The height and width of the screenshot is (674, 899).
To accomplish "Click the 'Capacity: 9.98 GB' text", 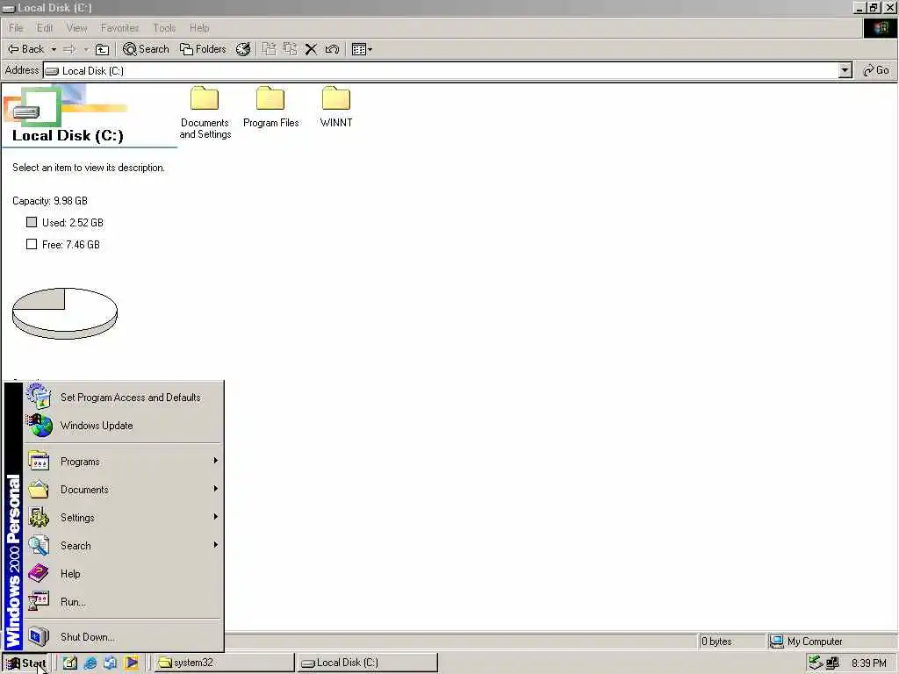I will pyautogui.click(x=50, y=201).
